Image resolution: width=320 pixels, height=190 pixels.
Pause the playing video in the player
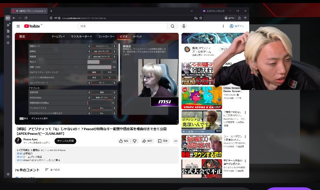pos(96,79)
